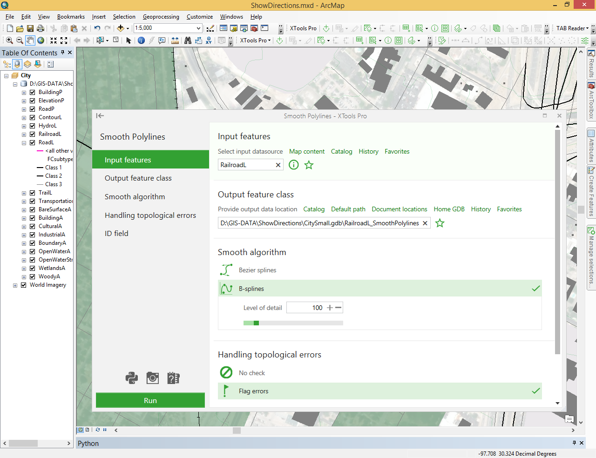Toggle the RailroadL layer checkbox
596x458 pixels.
pyautogui.click(x=33, y=134)
